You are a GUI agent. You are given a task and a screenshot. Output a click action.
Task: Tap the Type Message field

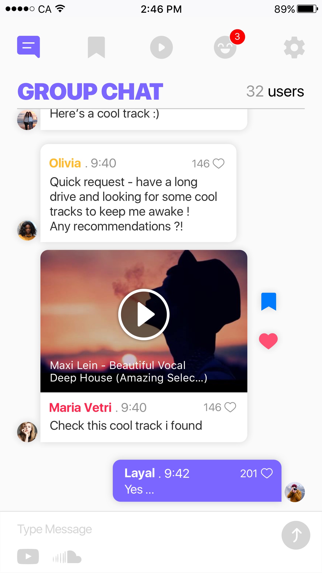pos(145,529)
